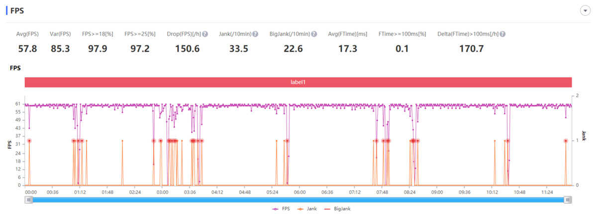Screen dimensions: 597x214
Task: Click the help icon beside Drop(FPS)[/h]
Action: tap(205, 34)
